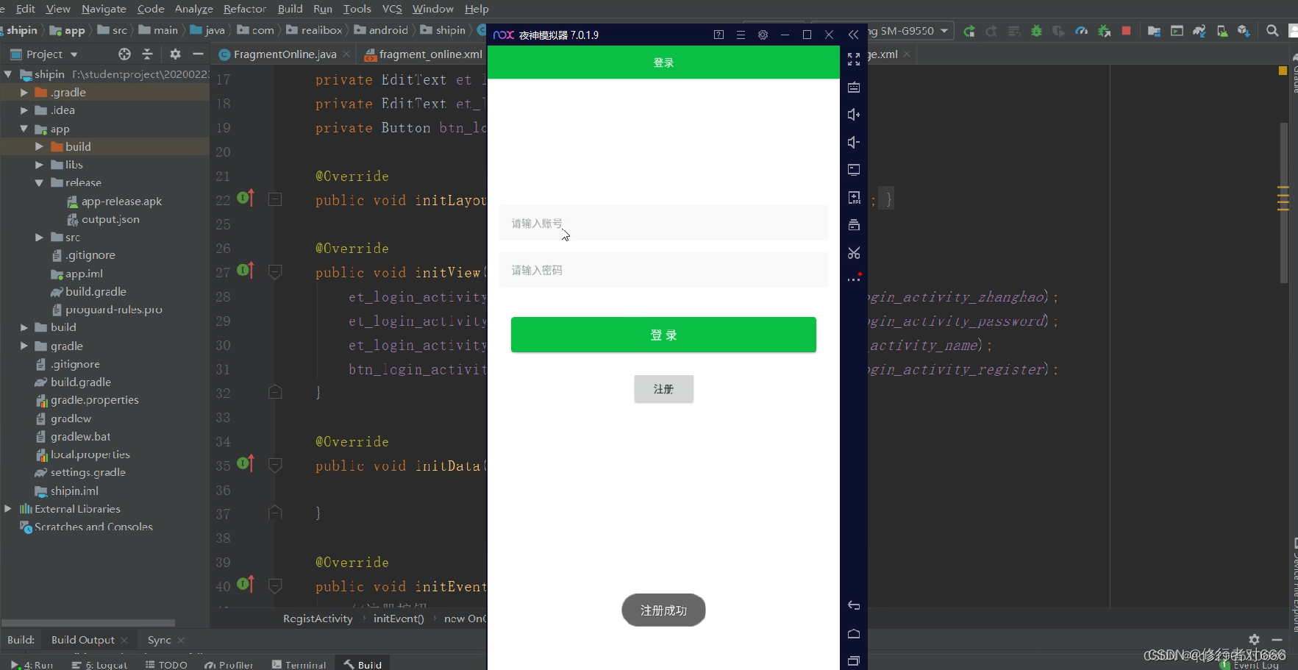Select the Sync tab in Build panel

[x=159, y=640]
